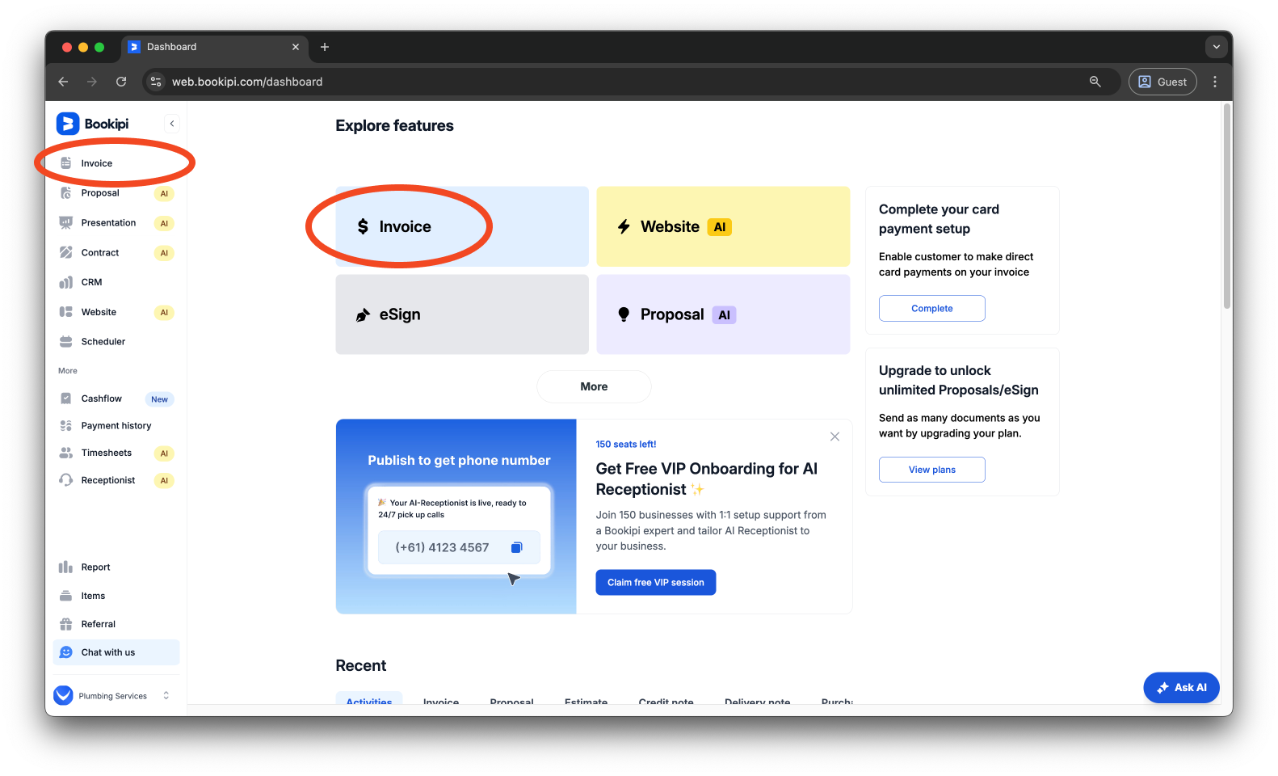The width and height of the screenshot is (1278, 776).
Task: Open Chat with us menu item
Action: click(116, 652)
